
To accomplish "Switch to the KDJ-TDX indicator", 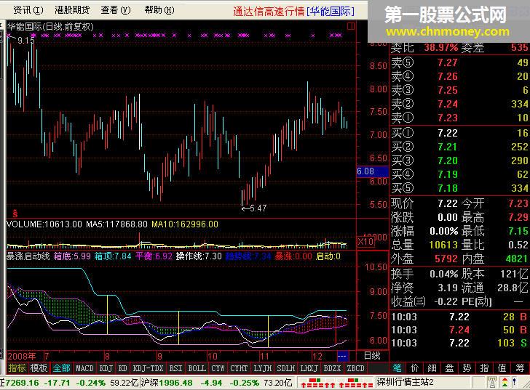I will pyautogui.click(x=148, y=368).
